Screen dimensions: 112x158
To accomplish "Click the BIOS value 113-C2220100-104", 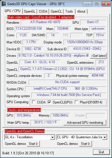I will [29, 29].
